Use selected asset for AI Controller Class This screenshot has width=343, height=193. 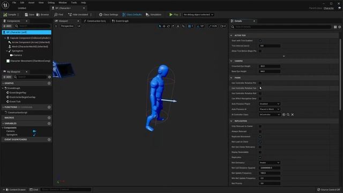[x=284, y=114]
